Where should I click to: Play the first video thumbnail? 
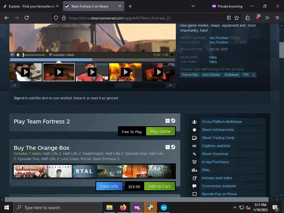pyautogui.click(x=26, y=72)
